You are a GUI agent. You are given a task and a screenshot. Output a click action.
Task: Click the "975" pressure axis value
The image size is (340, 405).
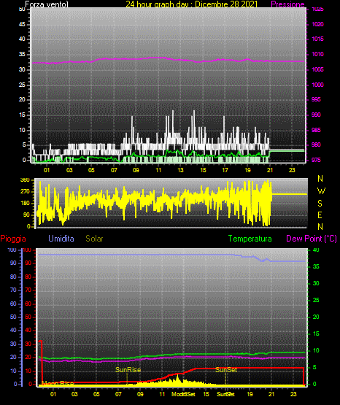click(316, 160)
